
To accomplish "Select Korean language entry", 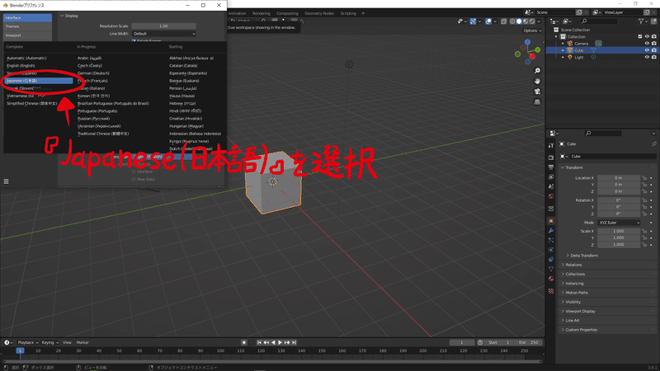I will 93,96.
